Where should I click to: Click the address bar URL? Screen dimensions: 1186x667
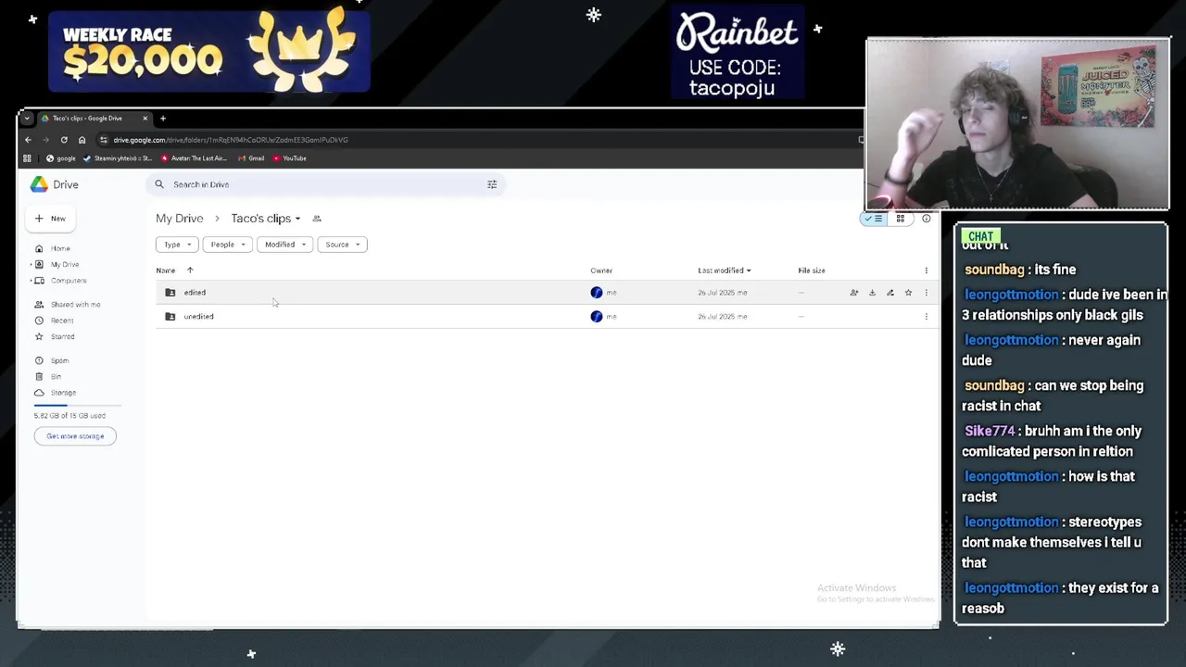[x=231, y=140]
